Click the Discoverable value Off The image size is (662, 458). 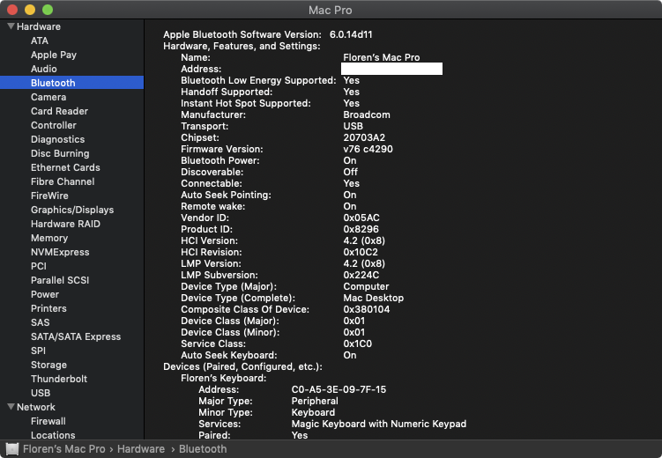coord(351,172)
